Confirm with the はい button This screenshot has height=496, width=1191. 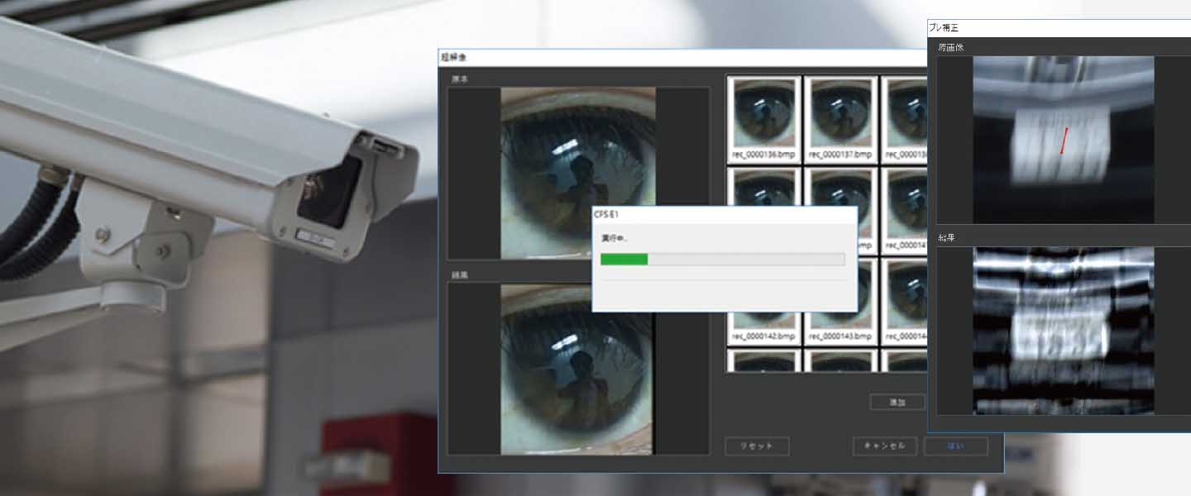pos(955,446)
